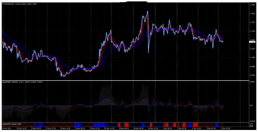Click the 6 Dec time label
The image size is (258, 132).
point(226,128)
